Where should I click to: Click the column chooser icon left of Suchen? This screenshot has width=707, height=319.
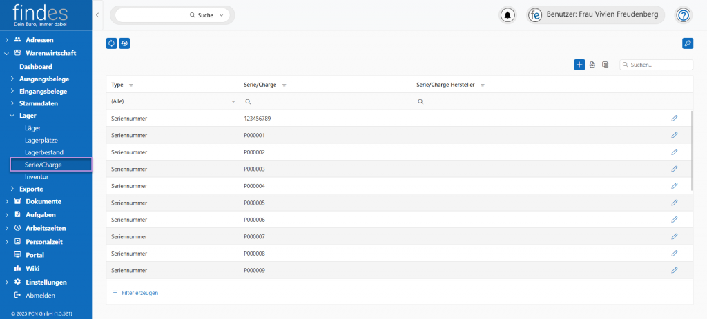point(605,65)
